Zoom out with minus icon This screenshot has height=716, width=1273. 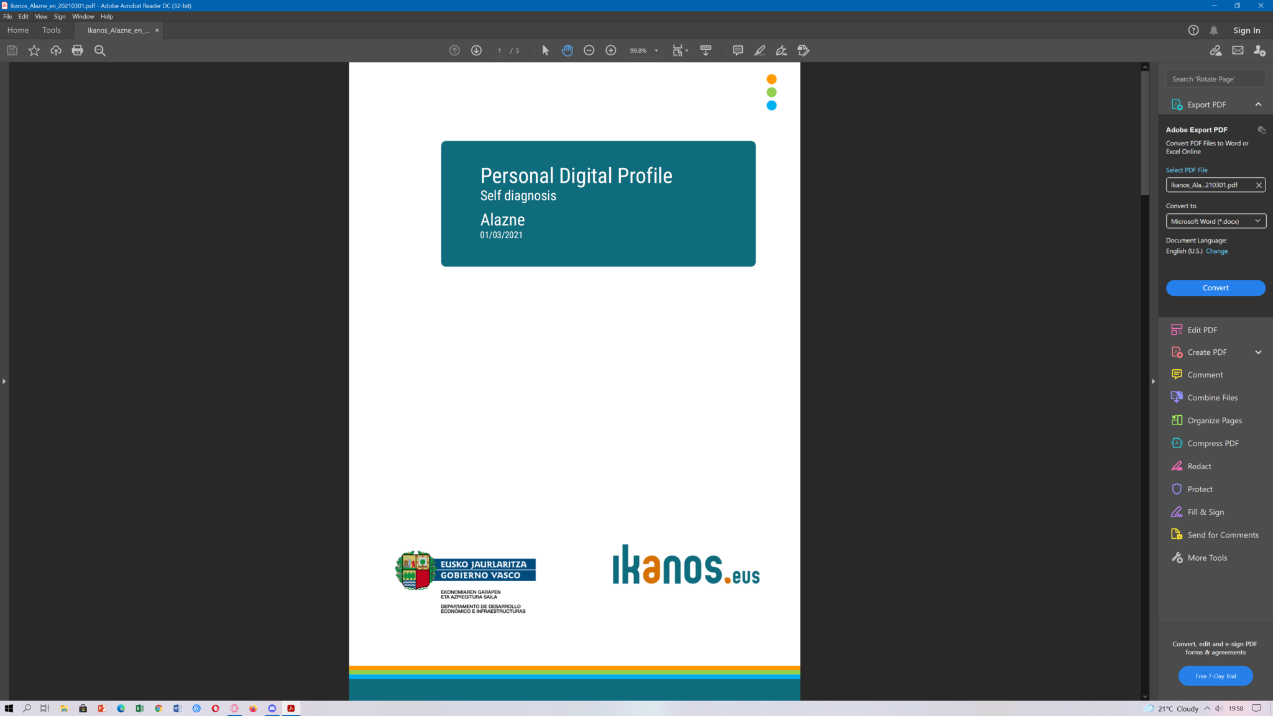[589, 50]
